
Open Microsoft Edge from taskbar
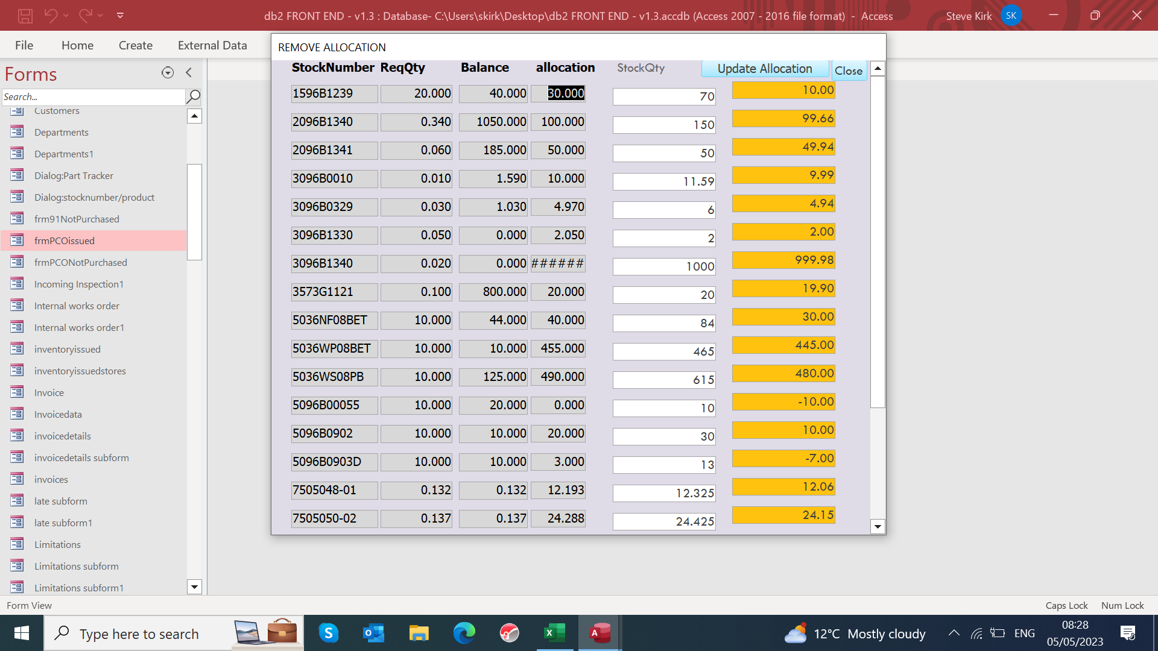[464, 633]
